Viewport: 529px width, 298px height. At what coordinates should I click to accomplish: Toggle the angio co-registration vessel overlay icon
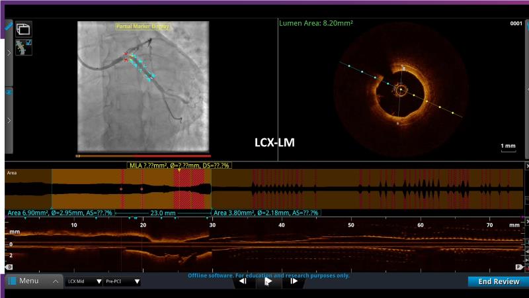point(23,47)
